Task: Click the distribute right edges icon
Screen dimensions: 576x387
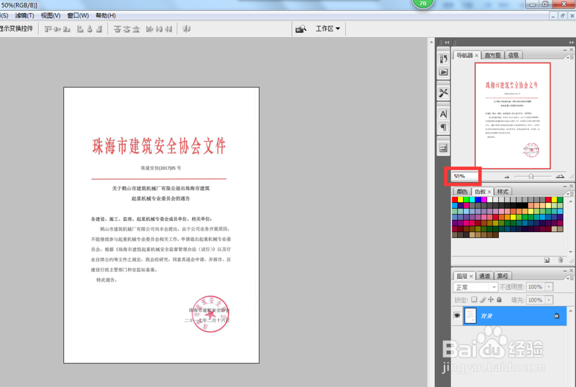Action: 168,29
